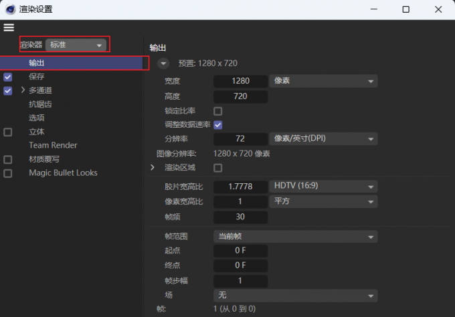Click the 帧步幅 field showing 1

[241, 281]
